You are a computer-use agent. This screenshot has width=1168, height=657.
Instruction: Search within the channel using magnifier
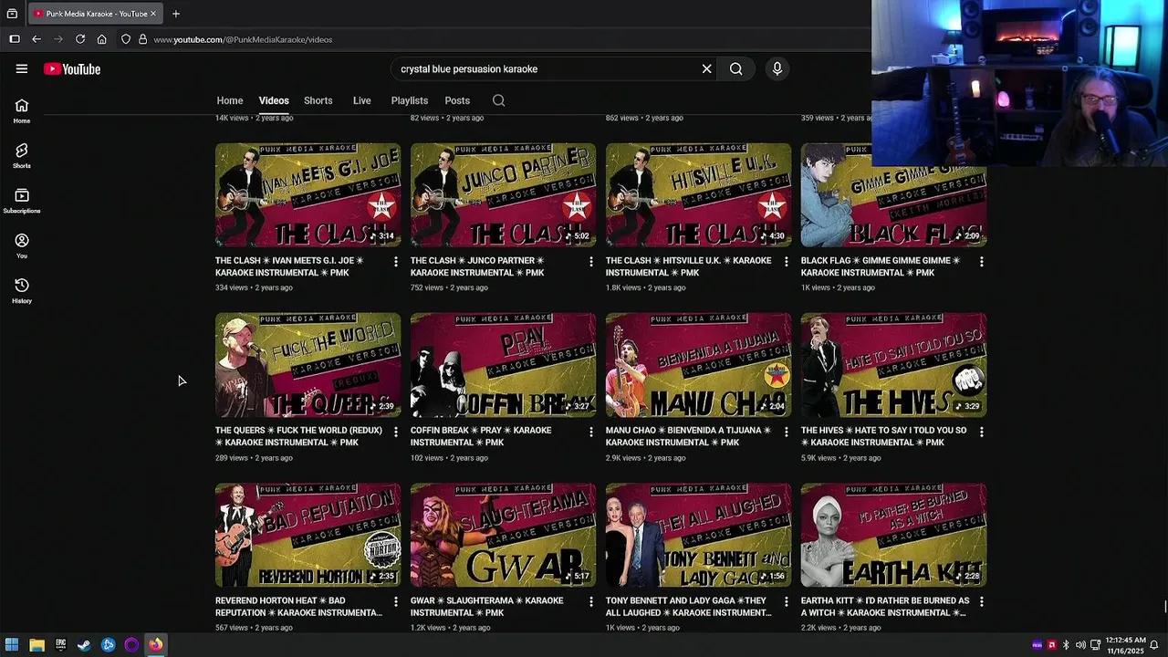[498, 100]
